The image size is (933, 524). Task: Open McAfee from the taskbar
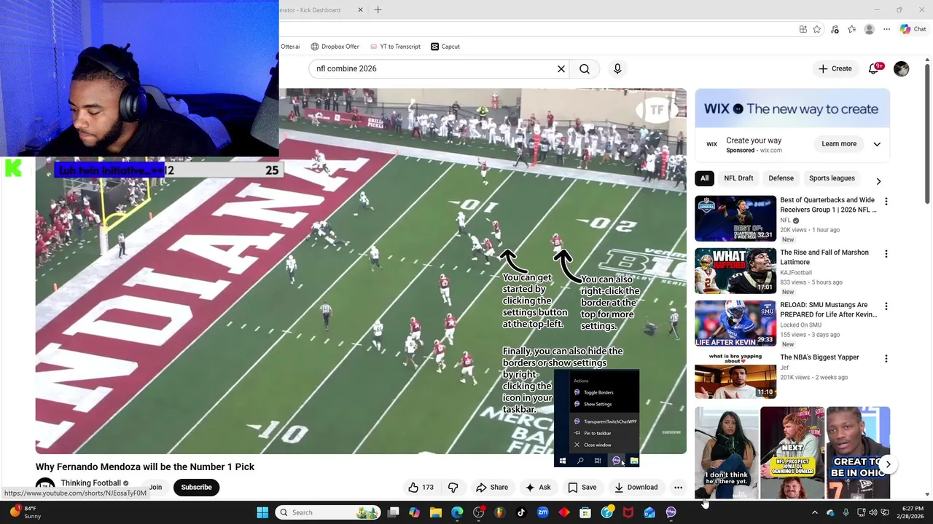coord(628,512)
